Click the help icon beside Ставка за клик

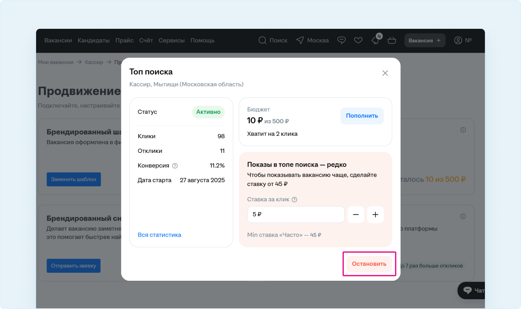click(294, 199)
